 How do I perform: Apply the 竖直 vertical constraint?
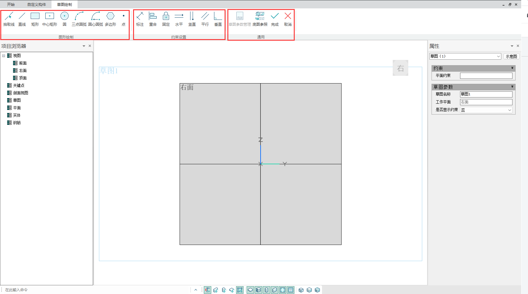pos(192,19)
